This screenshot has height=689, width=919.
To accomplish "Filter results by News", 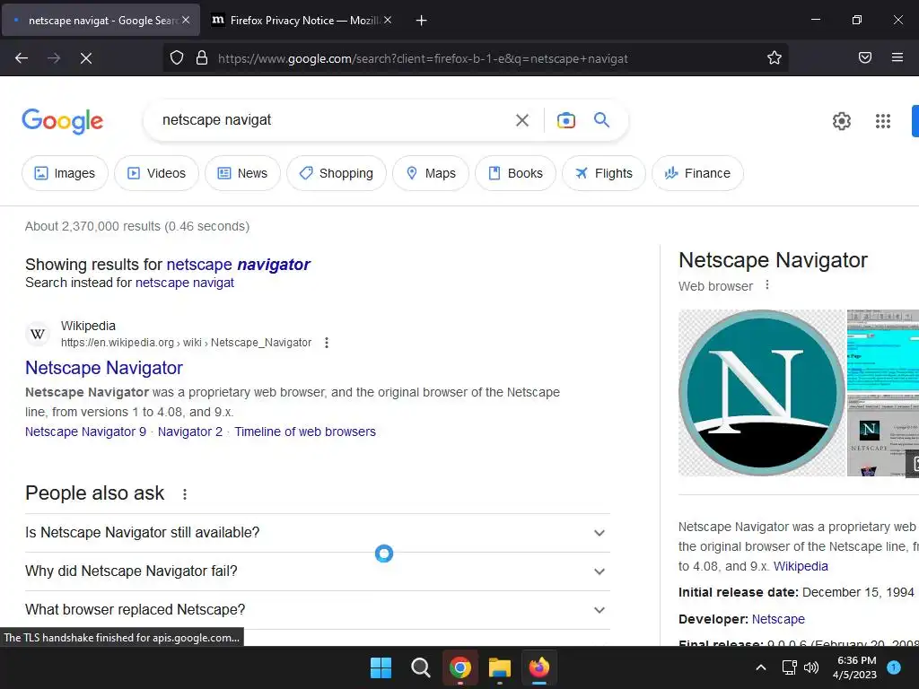I will 242,173.
